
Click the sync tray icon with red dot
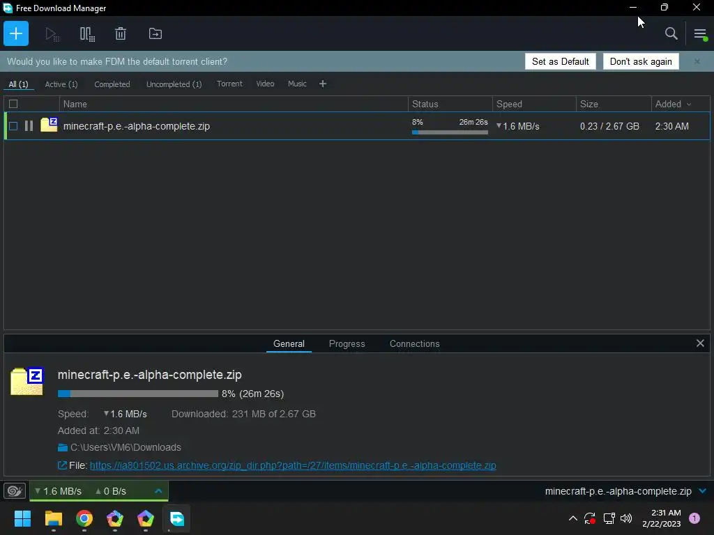[590, 518]
